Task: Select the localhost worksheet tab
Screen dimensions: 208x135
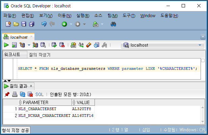Action: pyautogui.click(x=18, y=37)
